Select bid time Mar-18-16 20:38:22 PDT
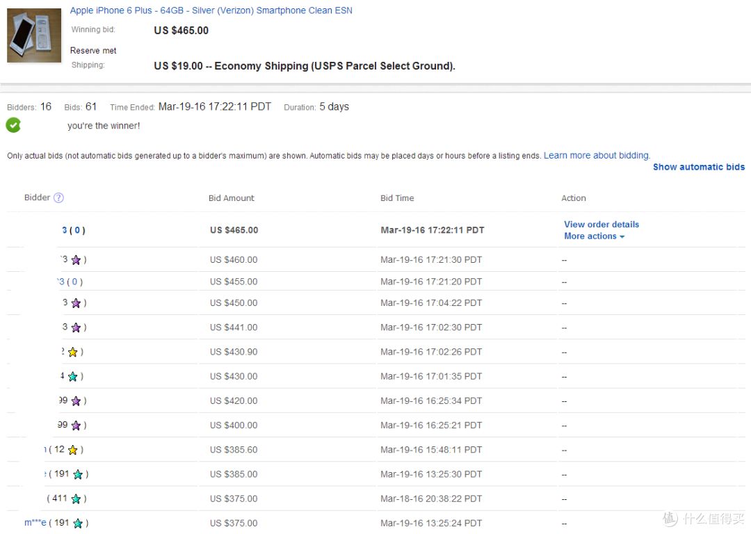751x534 pixels. (x=431, y=499)
